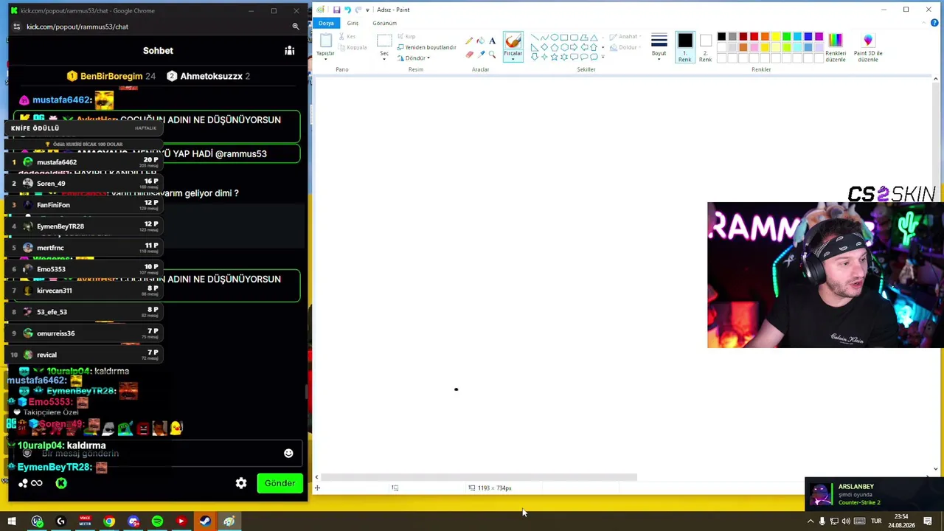Choose the Oval shape in Şekiller
Image resolution: width=944 pixels, height=531 pixels.
pyautogui.click(x=554, y=38)
